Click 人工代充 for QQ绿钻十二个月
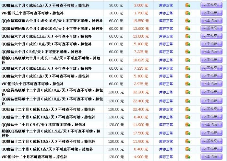 (x=211, y=124)
